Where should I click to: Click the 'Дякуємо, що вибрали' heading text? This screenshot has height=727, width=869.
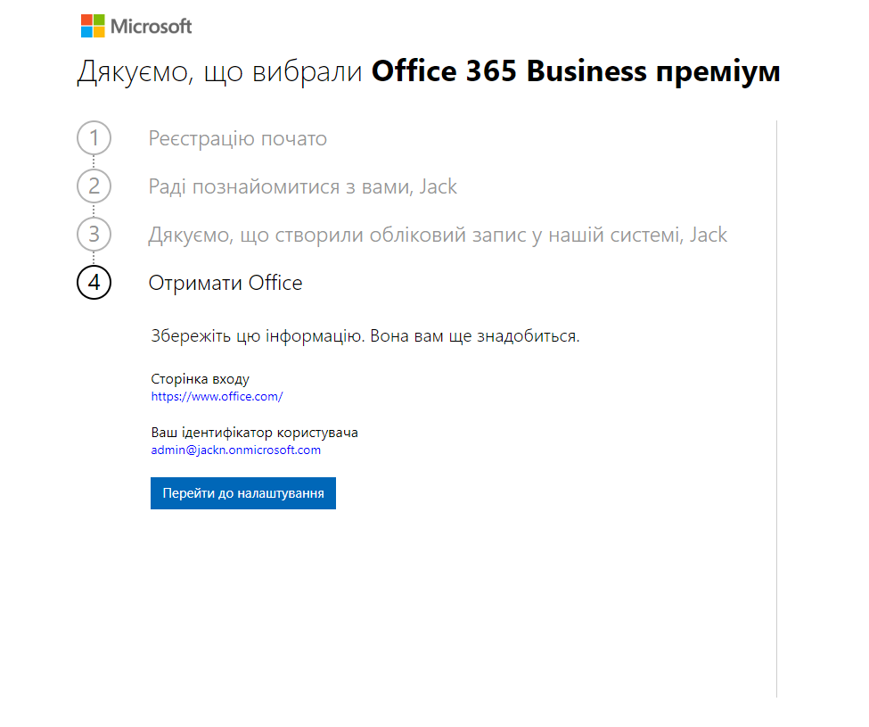[x=219, y=72]
